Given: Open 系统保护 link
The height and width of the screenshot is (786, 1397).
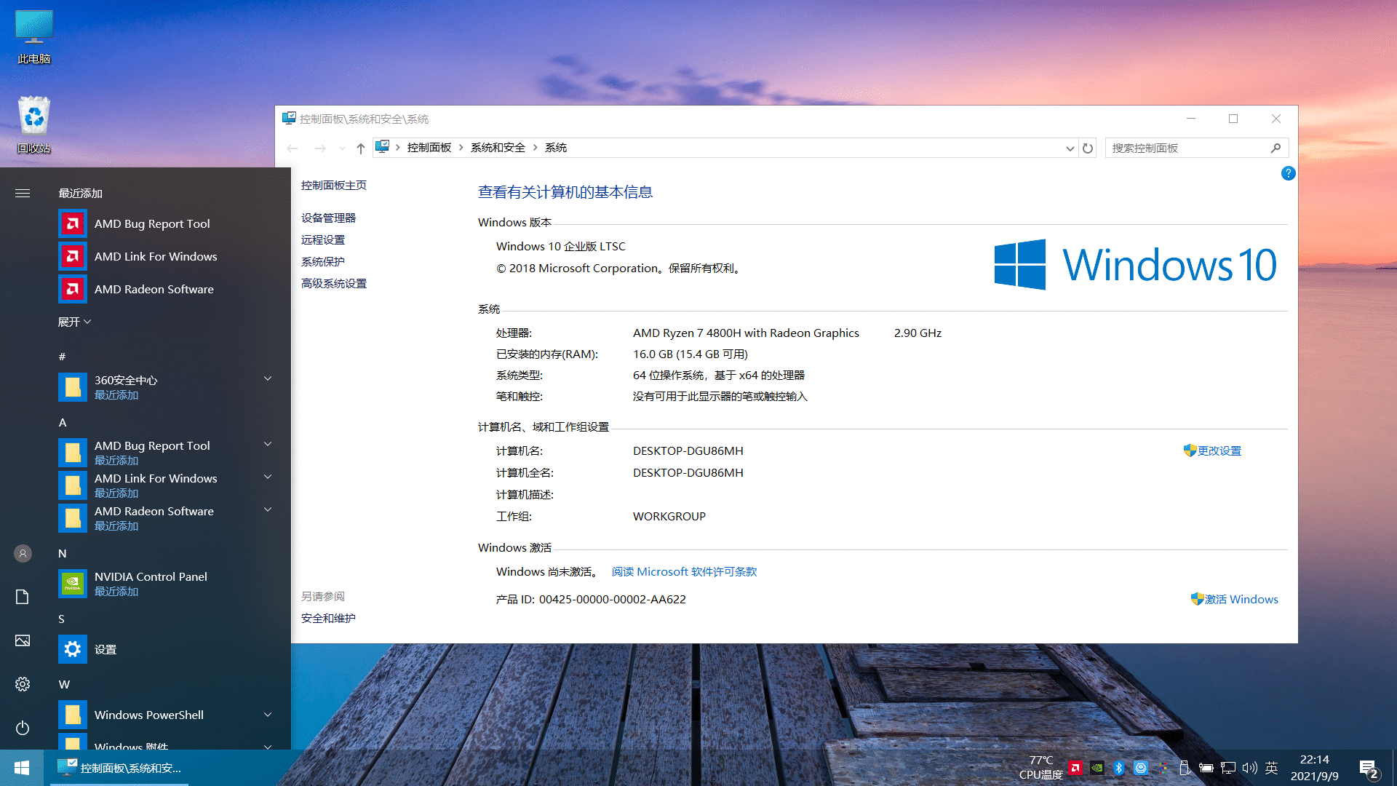Looking at the screenshot, I should [x=323, y=262].
